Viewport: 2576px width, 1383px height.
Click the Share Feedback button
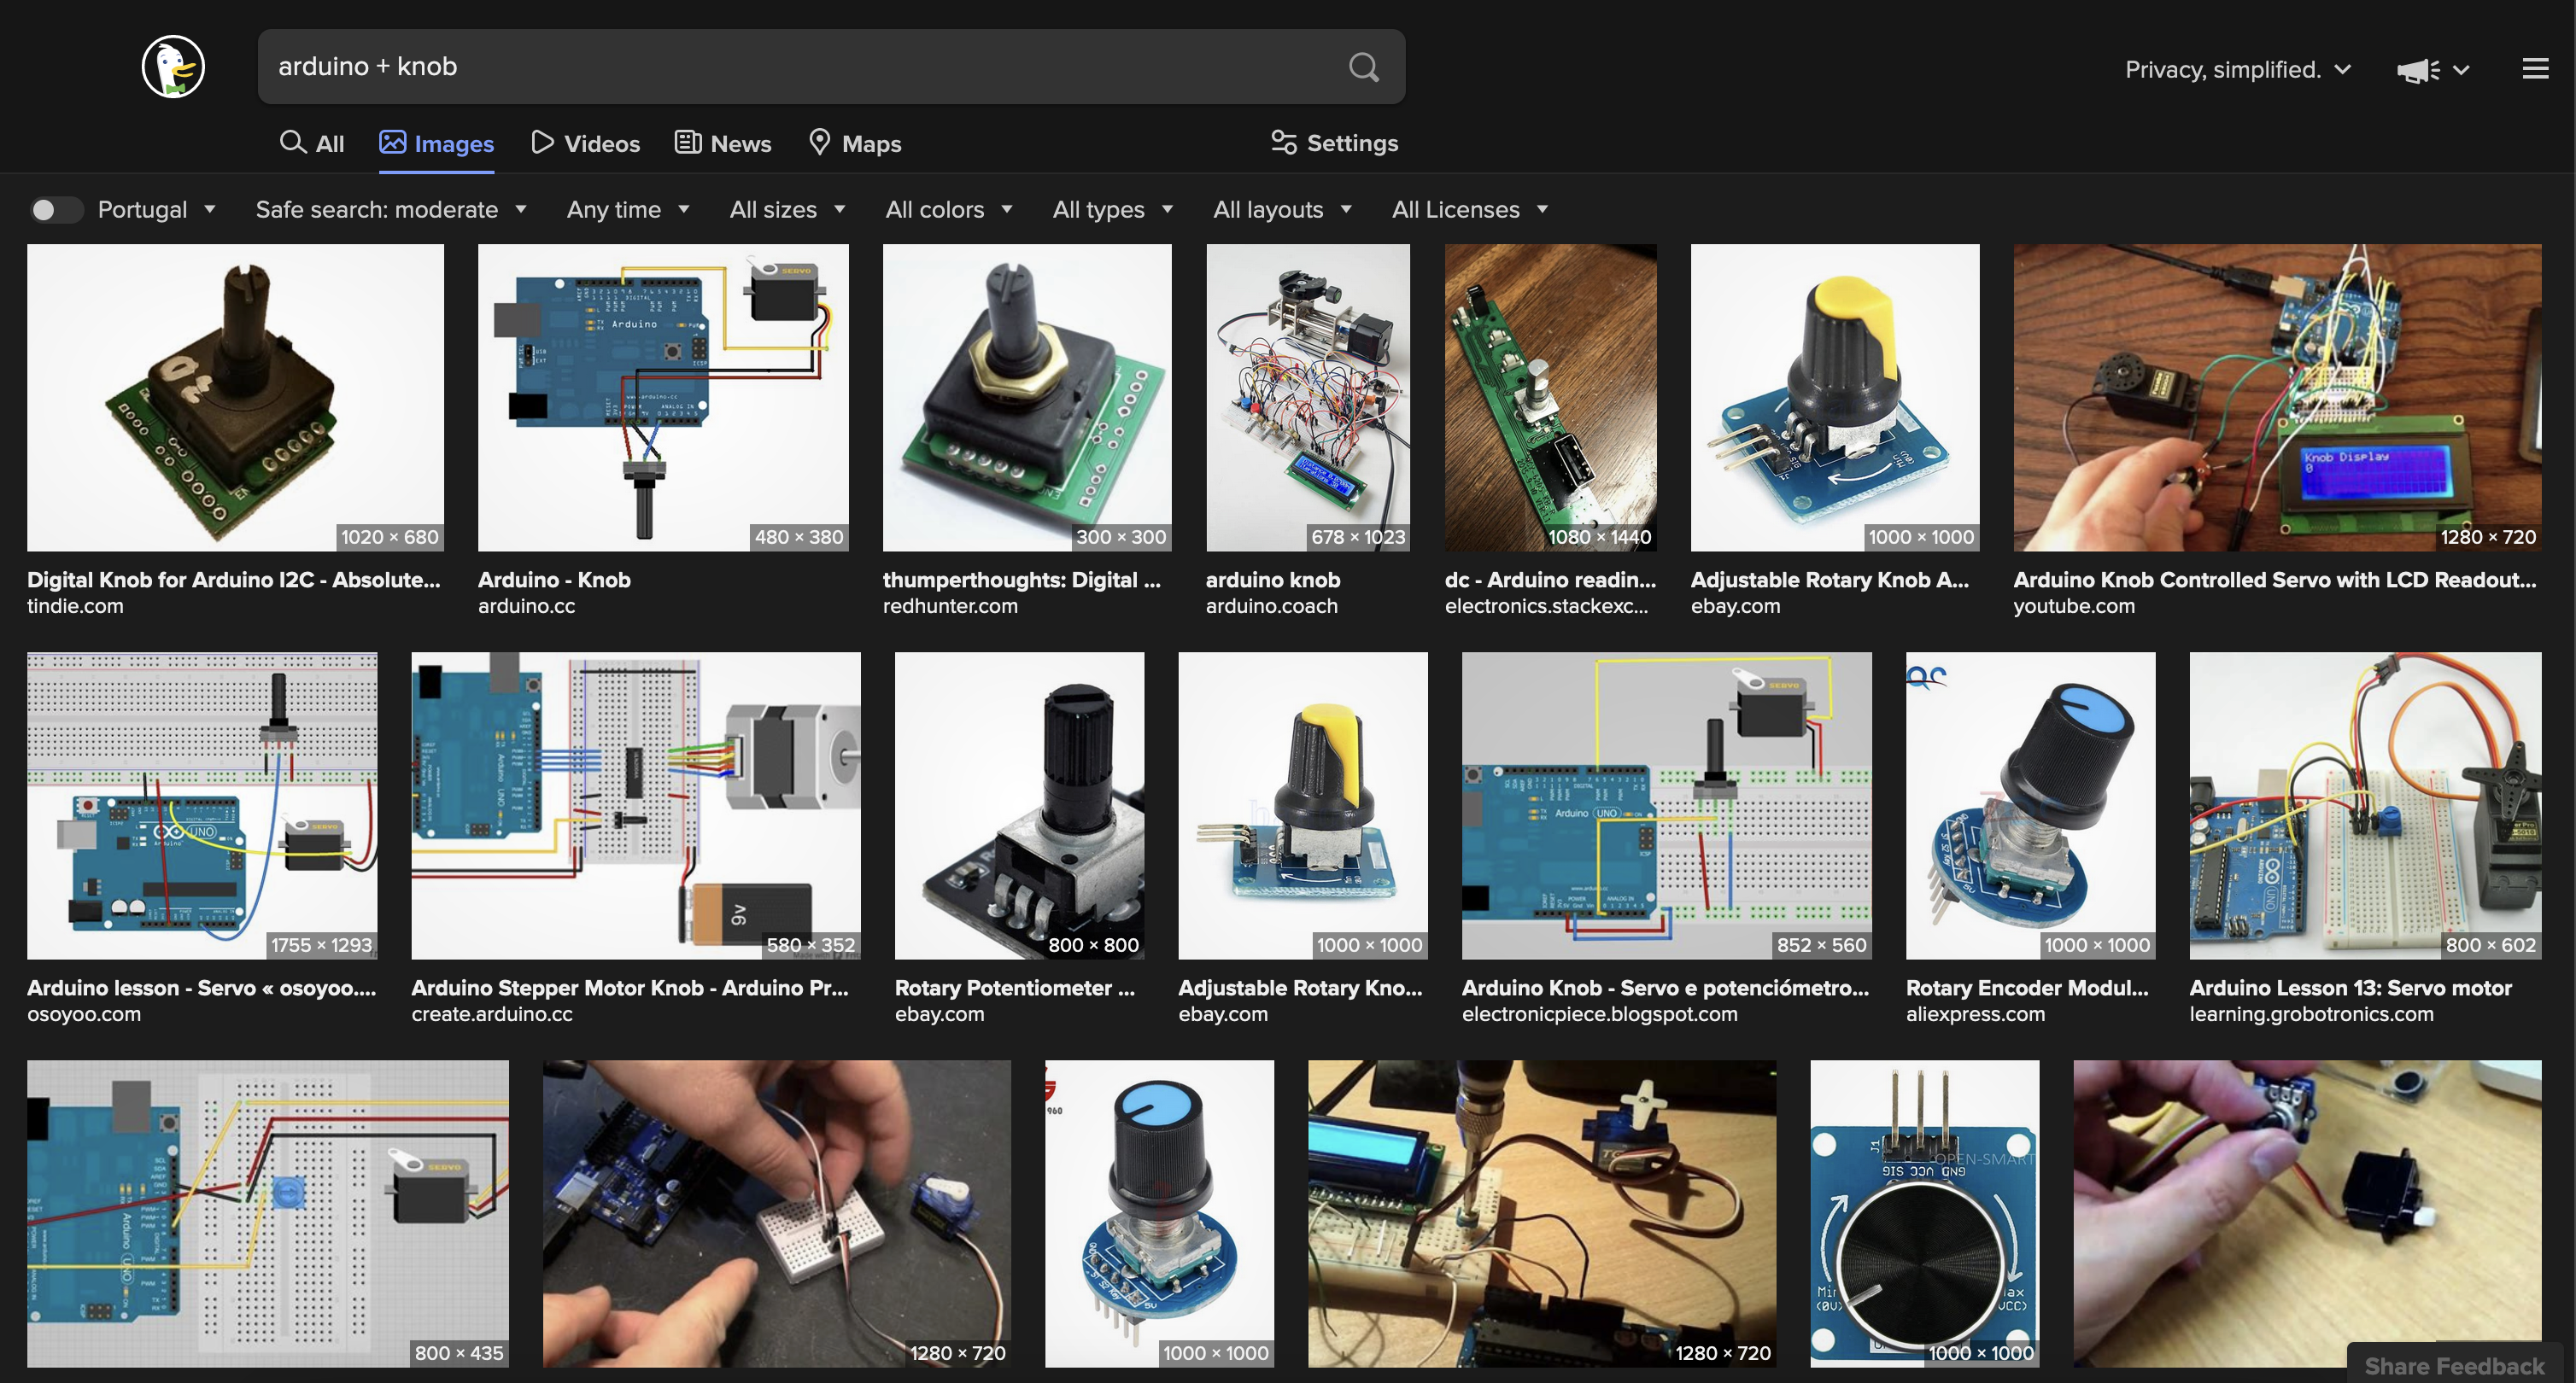2453,1365
